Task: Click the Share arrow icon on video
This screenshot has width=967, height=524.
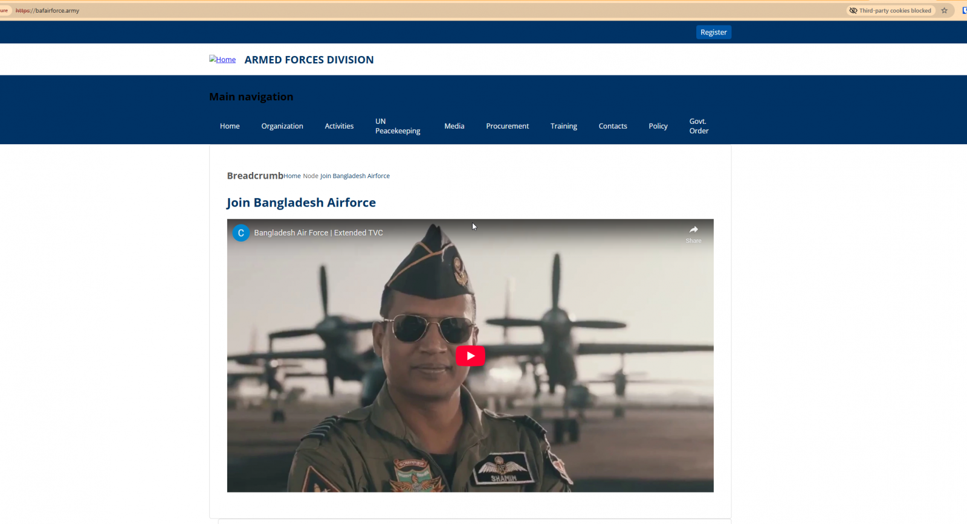Action: [693, 229]
